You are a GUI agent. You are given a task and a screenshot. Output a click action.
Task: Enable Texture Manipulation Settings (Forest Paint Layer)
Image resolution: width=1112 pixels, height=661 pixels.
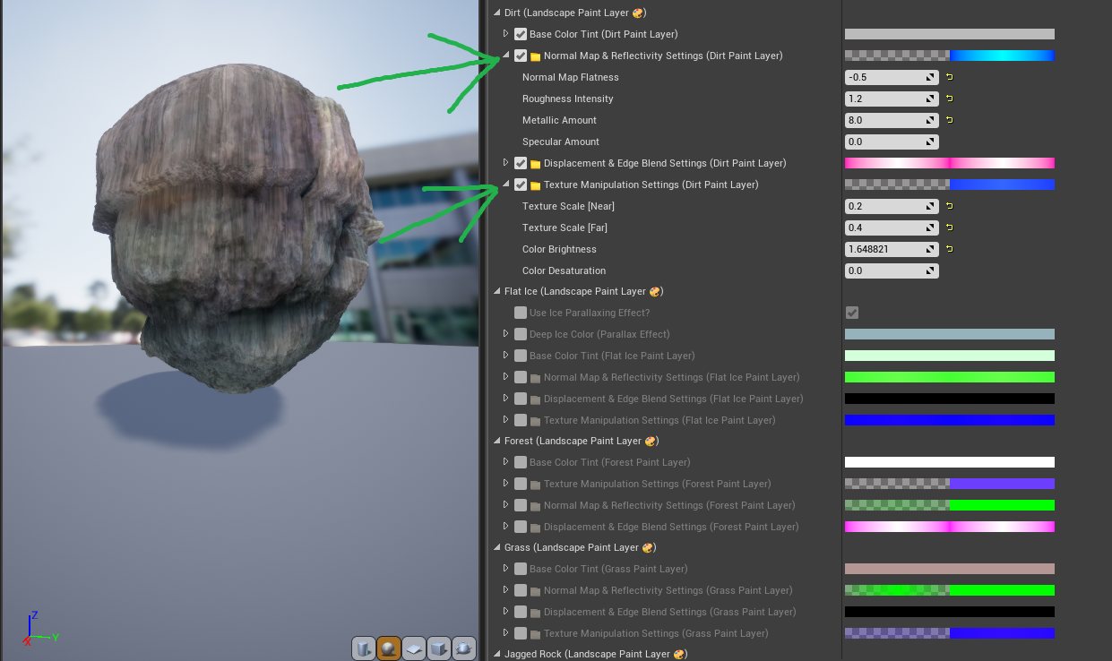[521, 484]
